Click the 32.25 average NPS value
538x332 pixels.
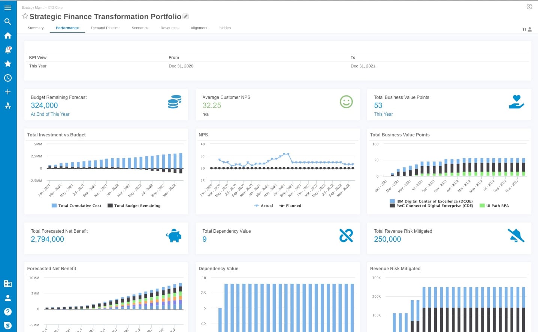coord(212,106)
